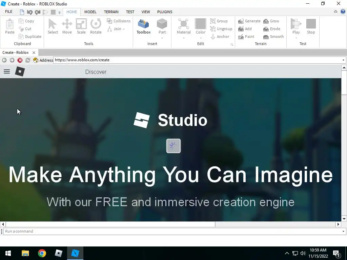This screenshot has width=347, height=260.
Task: Open the FILE menu
Action: (8, 12)
